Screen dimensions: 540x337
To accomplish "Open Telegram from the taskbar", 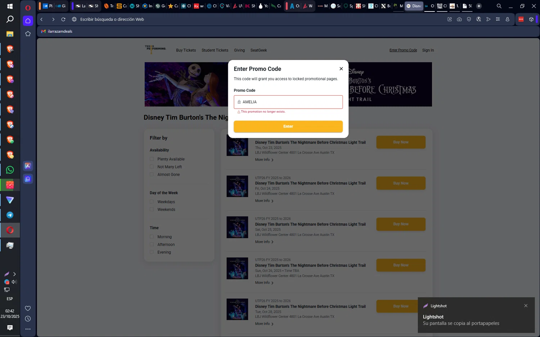I will point(10,215).
